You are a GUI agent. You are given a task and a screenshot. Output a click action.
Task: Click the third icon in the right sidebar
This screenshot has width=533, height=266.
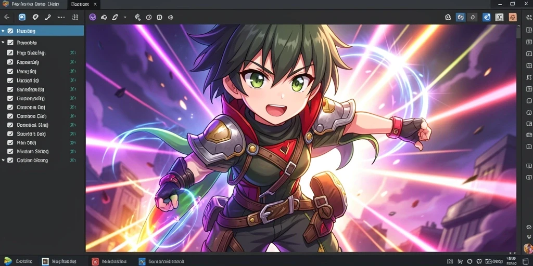529,42
